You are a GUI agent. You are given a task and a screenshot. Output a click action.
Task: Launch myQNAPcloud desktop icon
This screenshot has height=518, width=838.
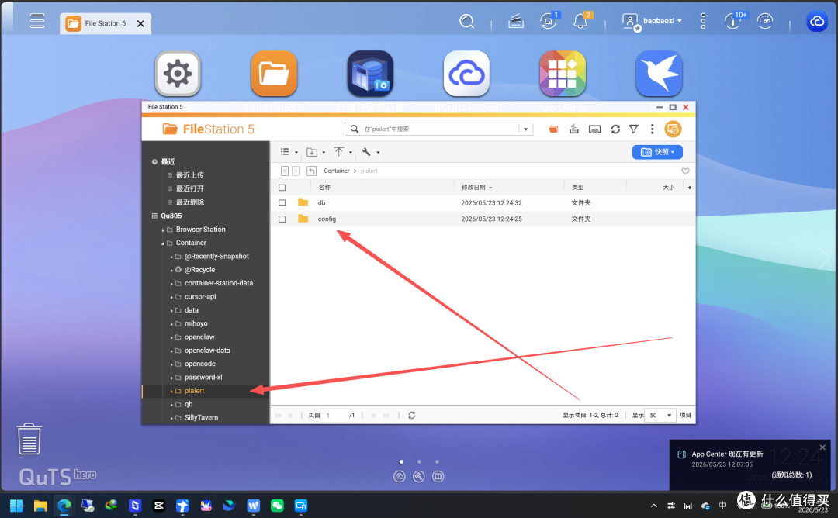pyautogui.click(x=466, y=74)
